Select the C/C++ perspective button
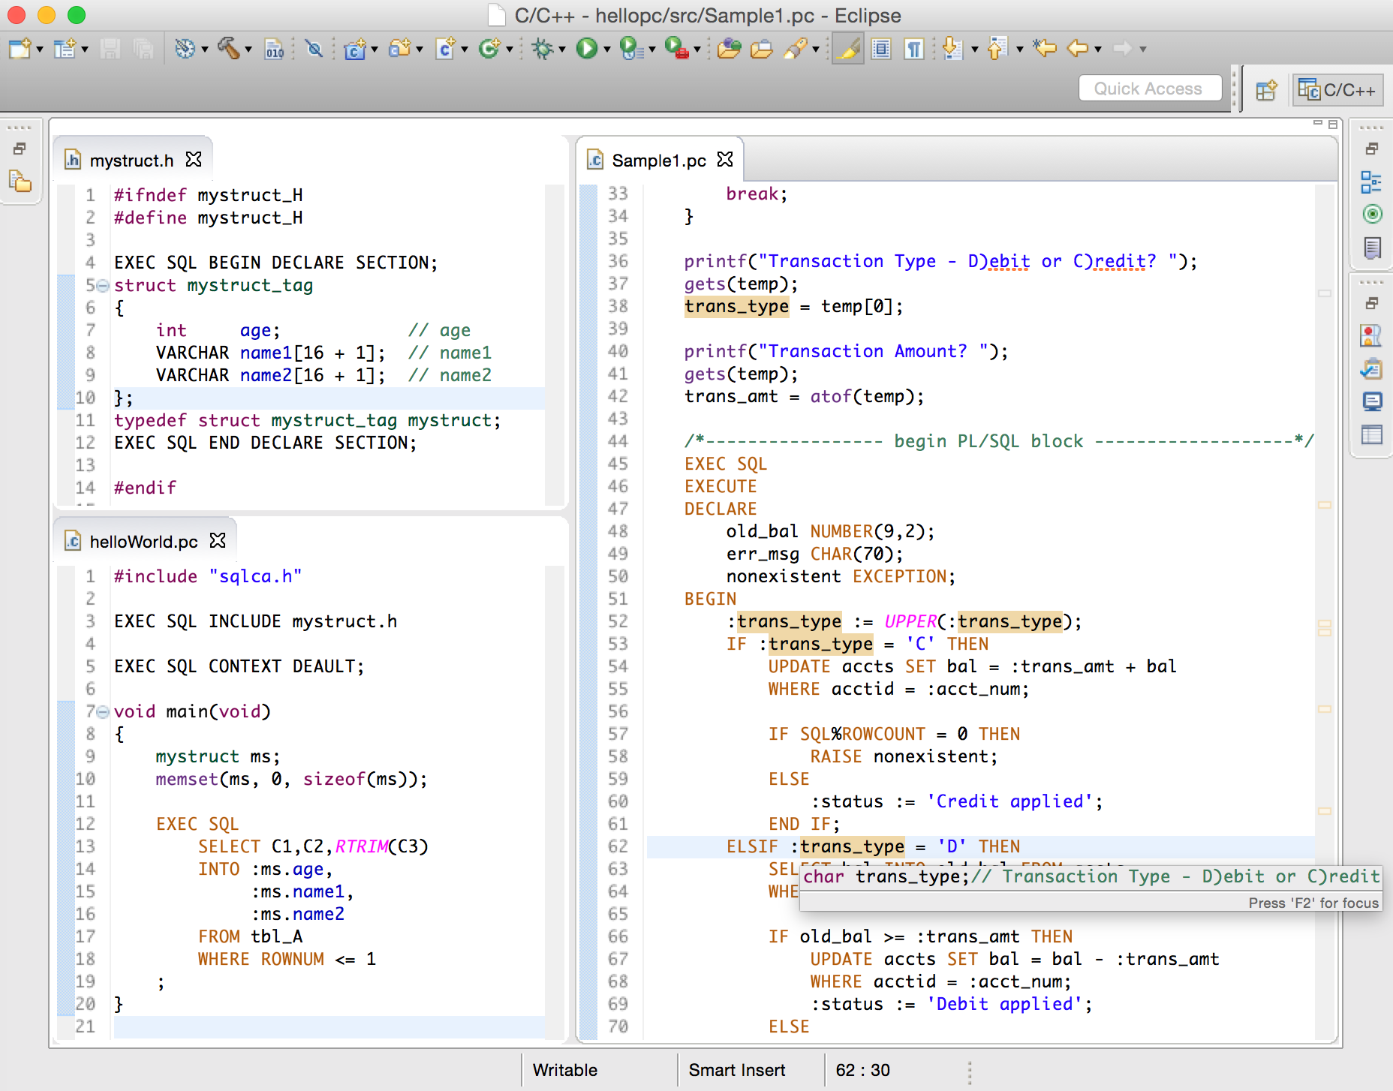Viewport: 1393px width, 1091px height. [x=1338, y=90]
